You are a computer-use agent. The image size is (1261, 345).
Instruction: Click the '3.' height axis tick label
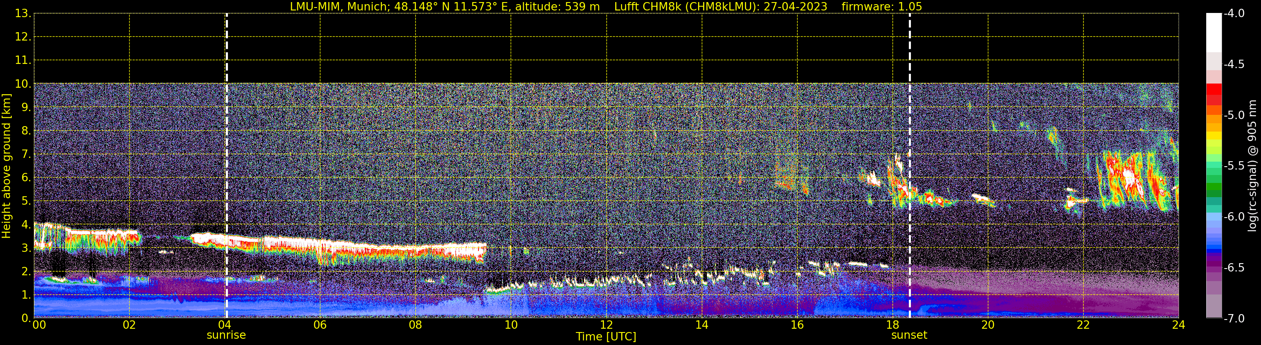tap(26, 248)
